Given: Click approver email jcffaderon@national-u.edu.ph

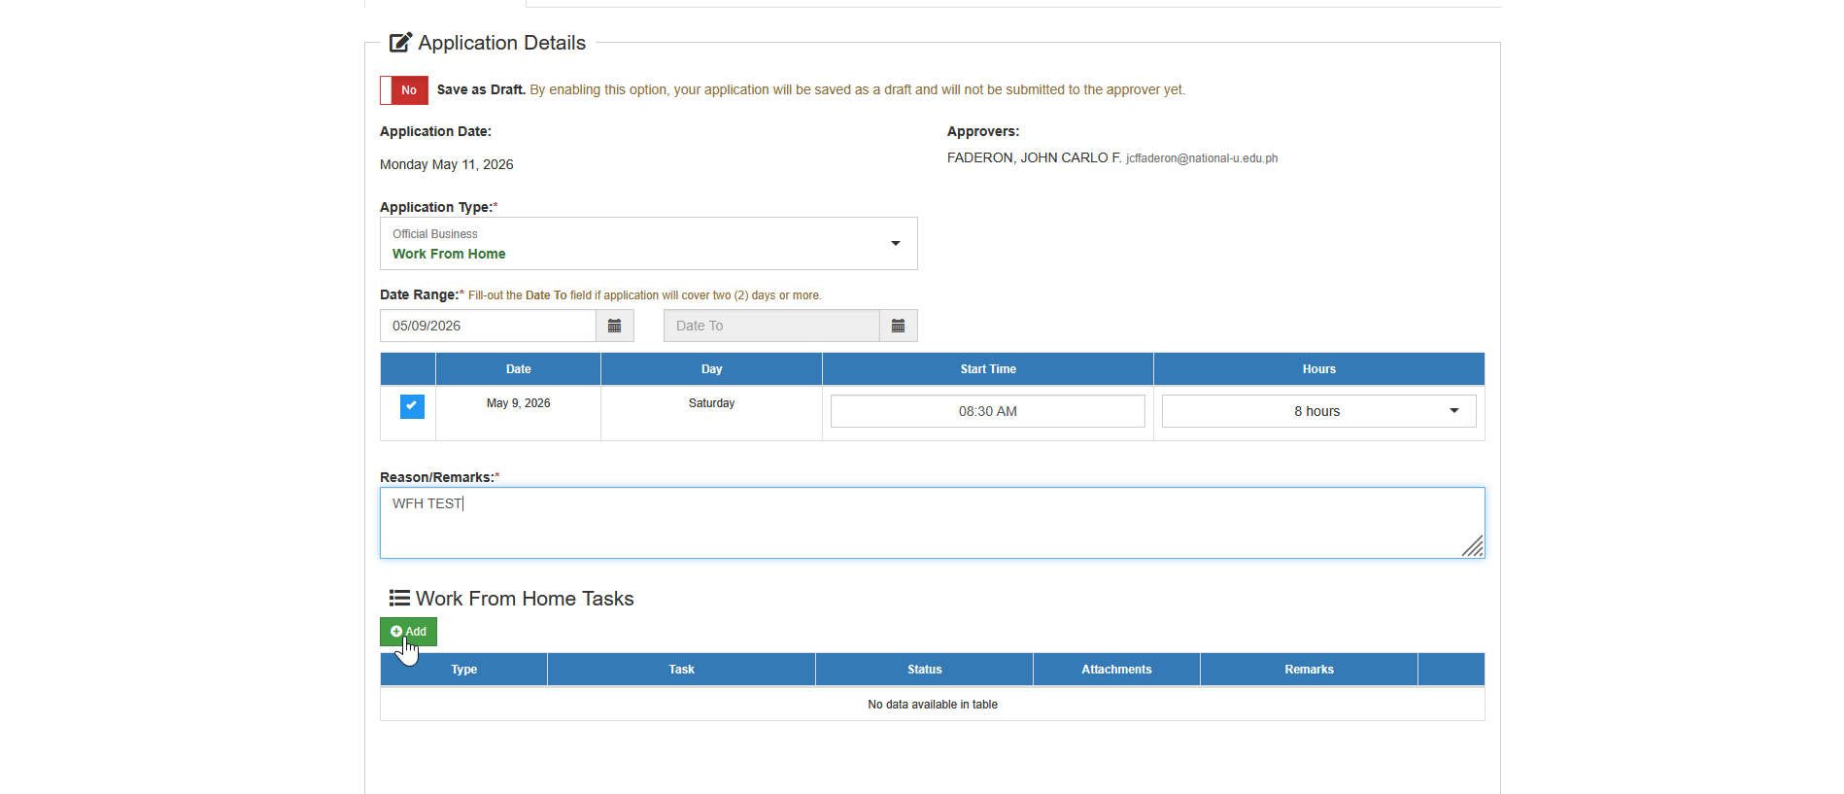Looking at the screenshot, I should click(1202, 158).
